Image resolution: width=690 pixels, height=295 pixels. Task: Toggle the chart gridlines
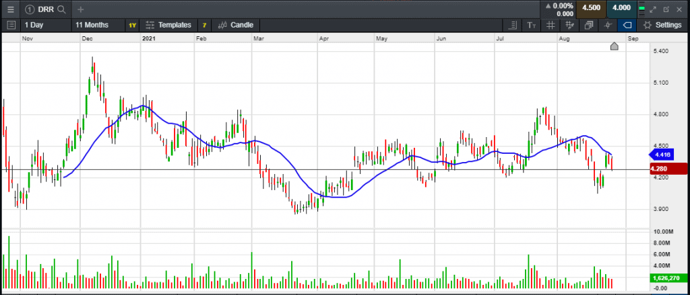click(x=551, y=25)
